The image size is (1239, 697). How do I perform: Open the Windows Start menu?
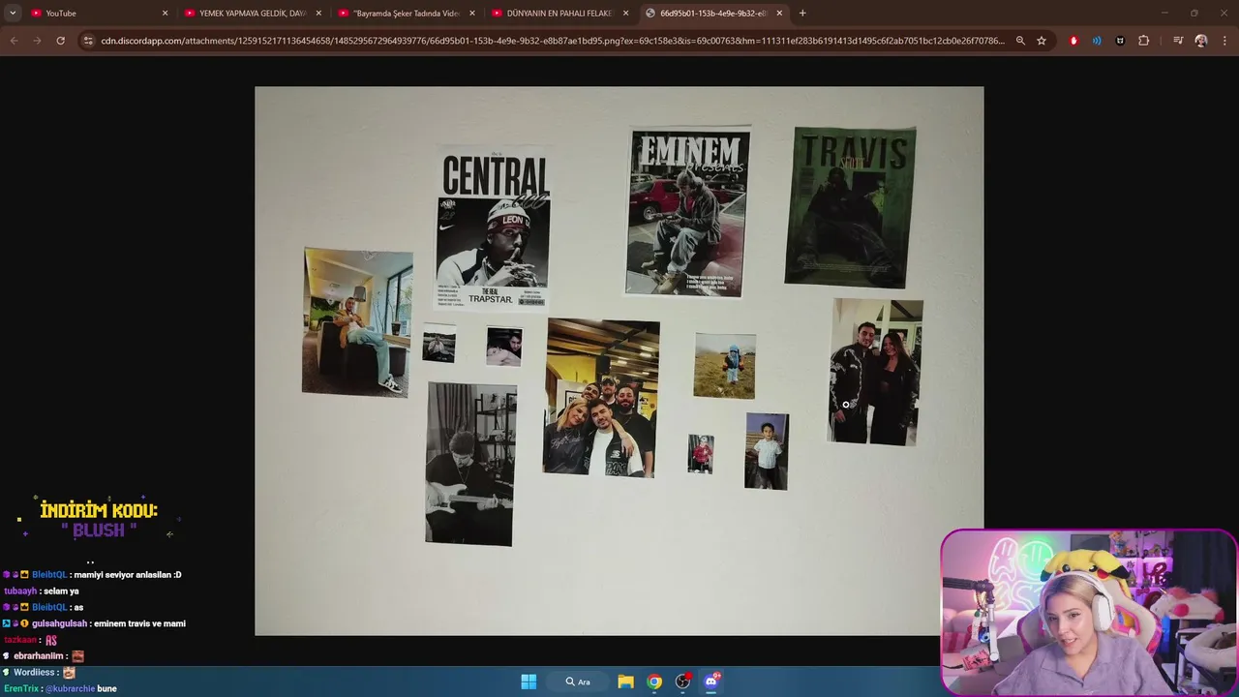(529, 682)
